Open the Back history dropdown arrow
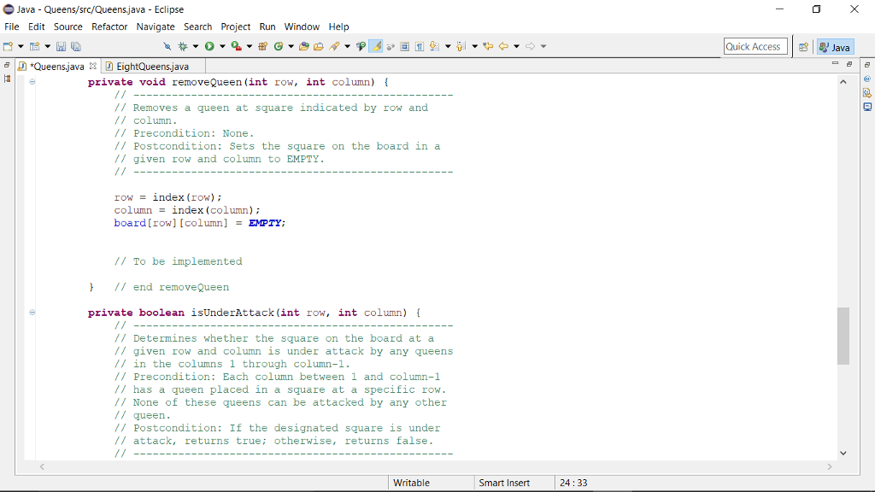Image resolution: width=875 pixels, height=492 pixels. [516, 46]
